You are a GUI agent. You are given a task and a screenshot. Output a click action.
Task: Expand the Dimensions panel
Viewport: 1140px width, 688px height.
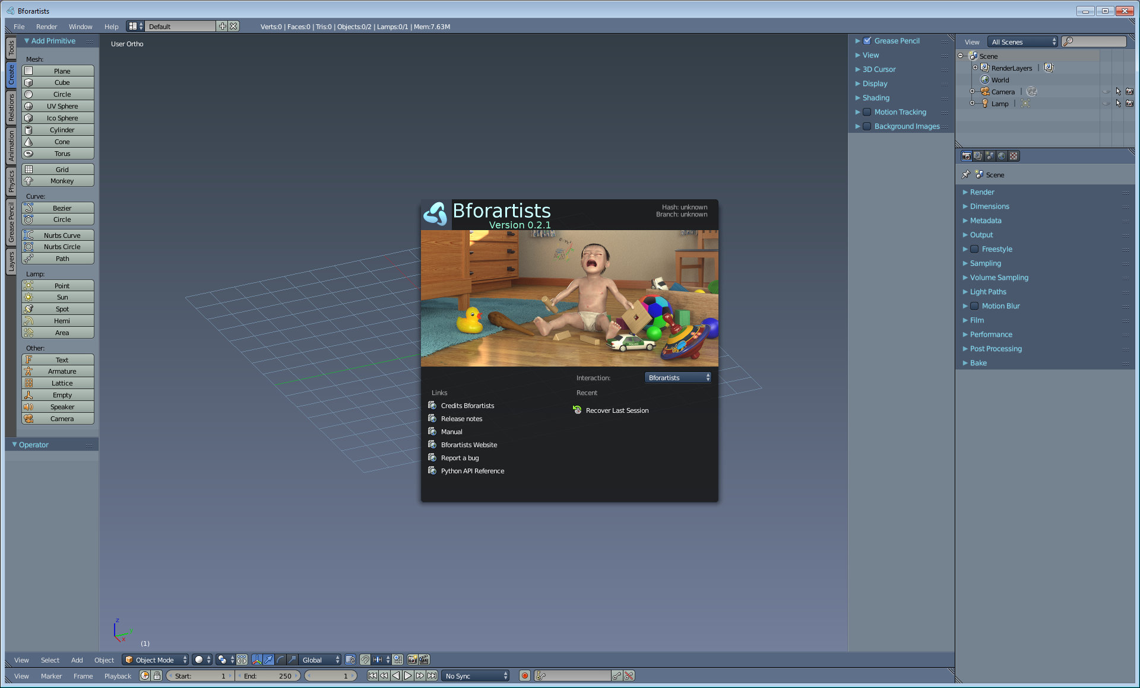point(989,206)
